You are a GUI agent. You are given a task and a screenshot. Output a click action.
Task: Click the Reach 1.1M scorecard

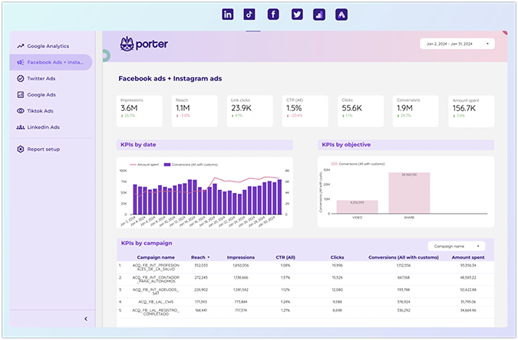coord(194,111)
